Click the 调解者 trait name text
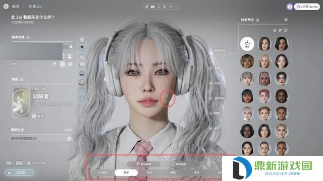 (x=40, y=96)
